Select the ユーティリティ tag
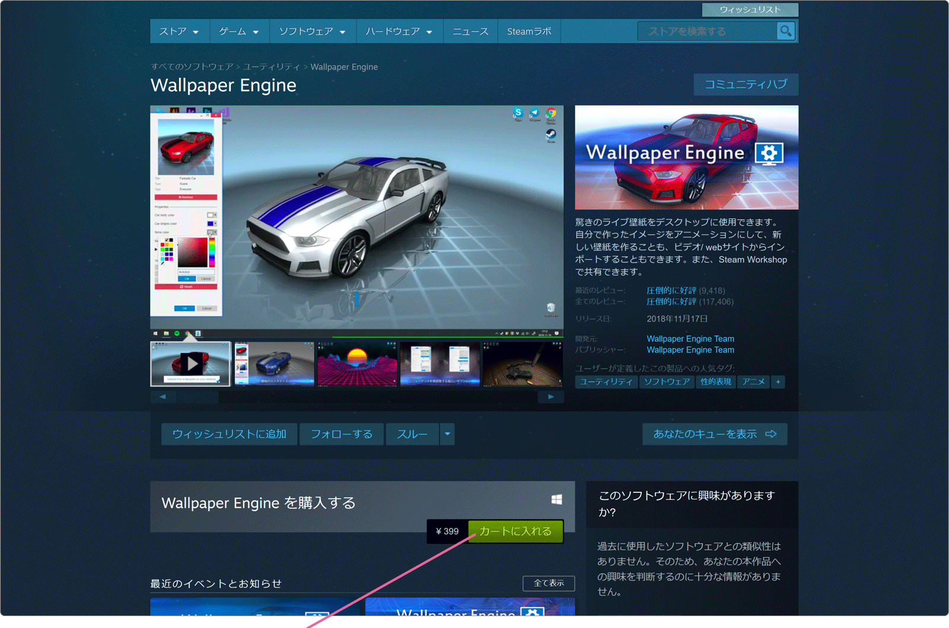The width and height of the screenshot is (949, 628). point(606,382)
